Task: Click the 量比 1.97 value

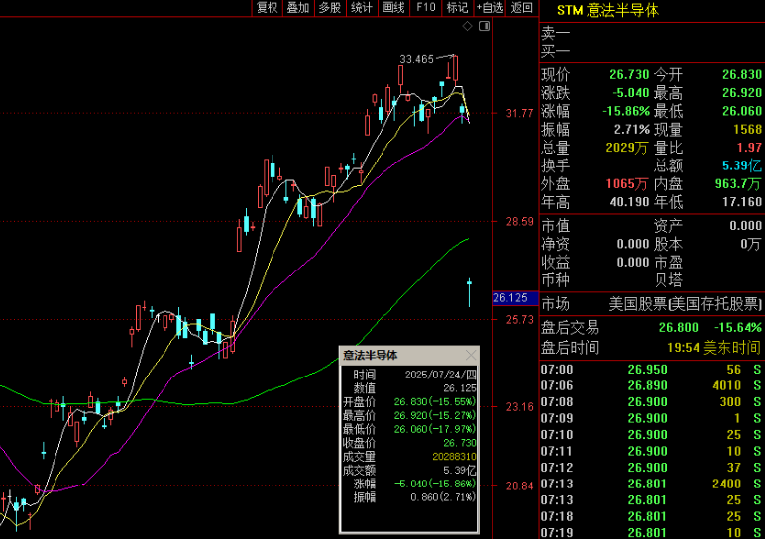Action: [x=749, y=148]
